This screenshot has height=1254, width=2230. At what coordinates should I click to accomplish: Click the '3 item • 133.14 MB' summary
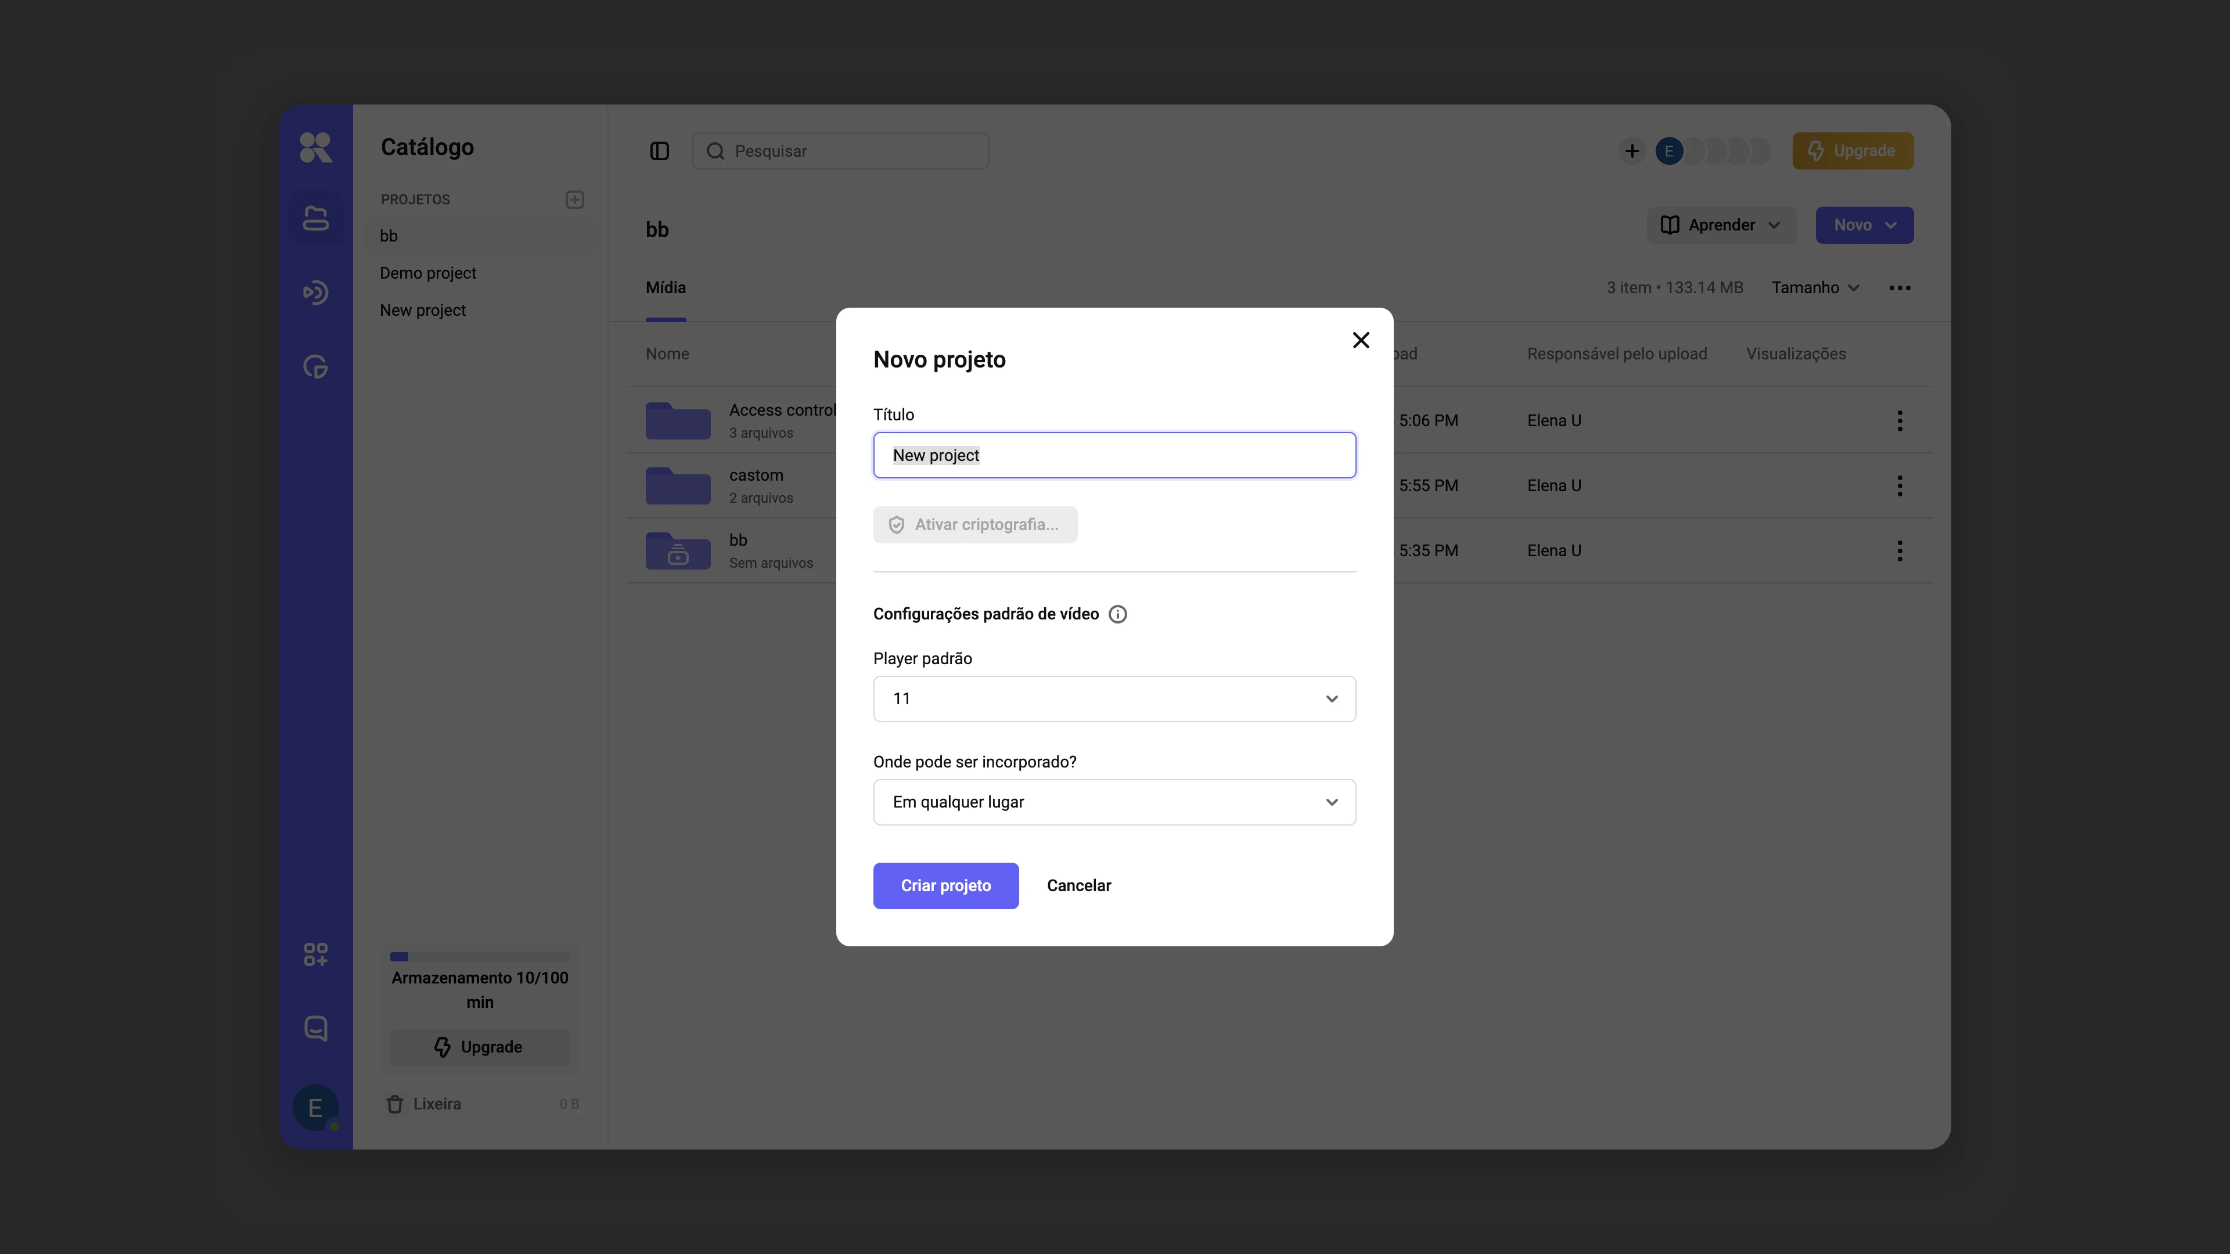point(1674,288)
